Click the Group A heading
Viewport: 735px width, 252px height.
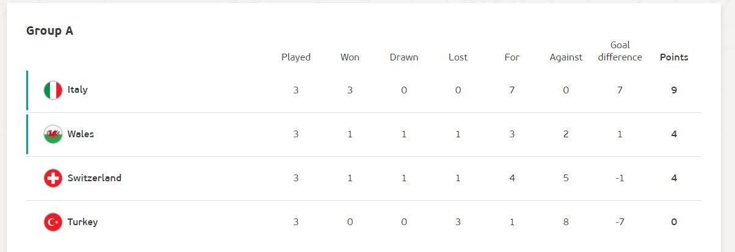click(49, 31)
